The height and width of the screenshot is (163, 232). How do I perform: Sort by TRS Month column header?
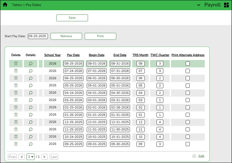coord(140,55)
